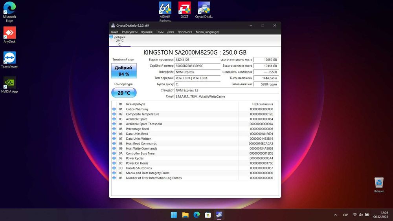The height and width of the screenshot is (221, 393).
Task: Click the УКР language indicator
Action: (x=345, y=215)
